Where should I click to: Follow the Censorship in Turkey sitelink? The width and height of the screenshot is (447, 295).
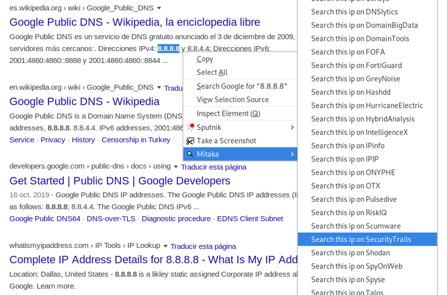point(136,140)
